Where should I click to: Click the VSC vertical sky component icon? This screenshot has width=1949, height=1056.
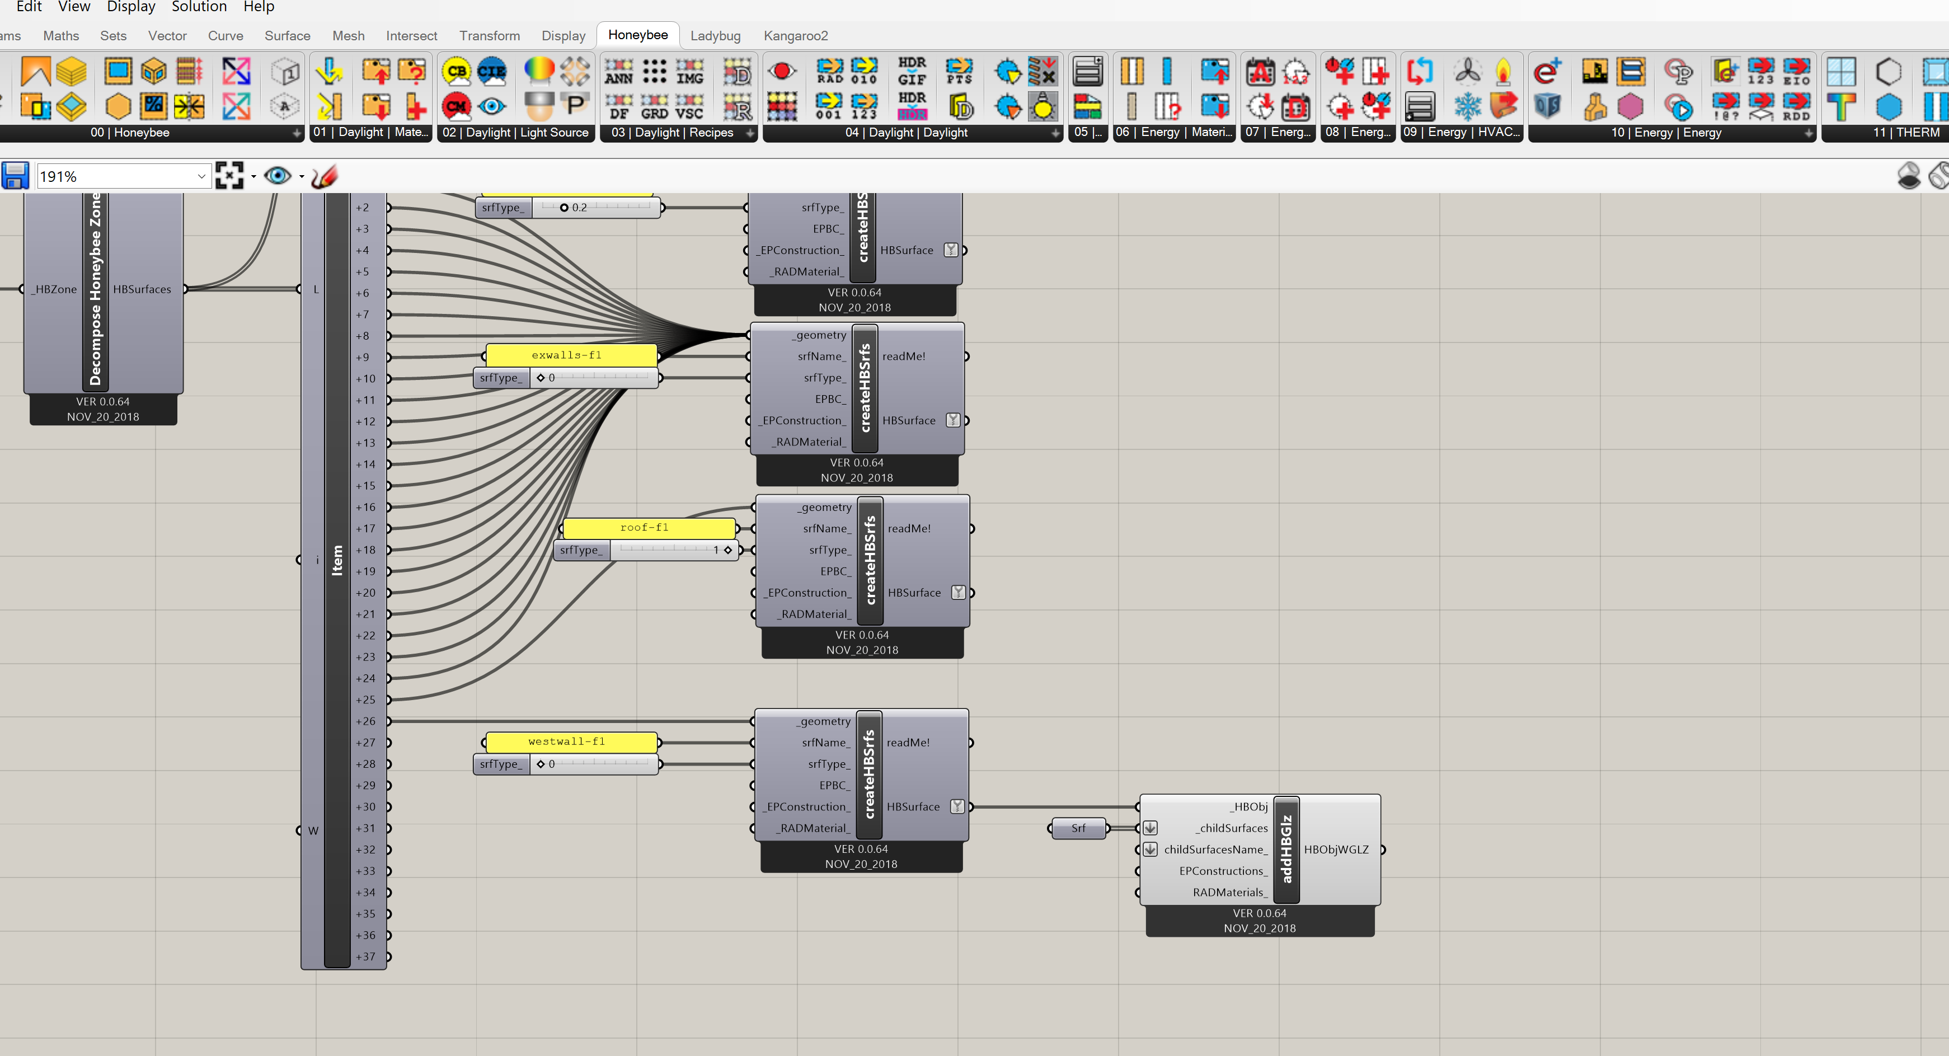tap(689, 107)
